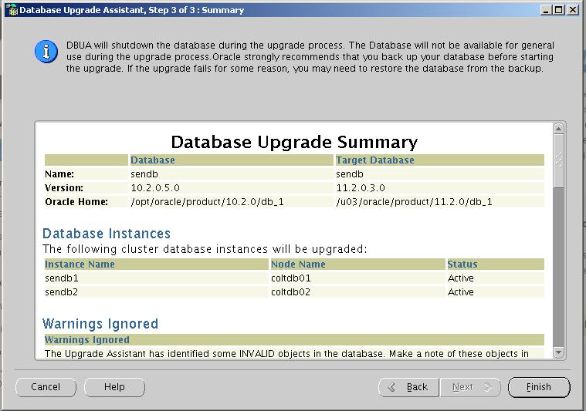Go Back to the previous step
The width and height of the screenshot is (586, 411).
tap(408, 387)
